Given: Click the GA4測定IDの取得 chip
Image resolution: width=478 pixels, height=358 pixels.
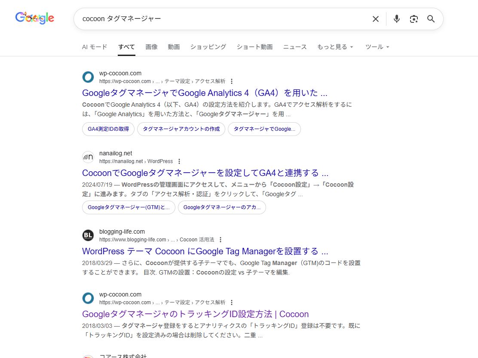Looking at the screenshot, I should pyautogui.click(x=108, y=129).
